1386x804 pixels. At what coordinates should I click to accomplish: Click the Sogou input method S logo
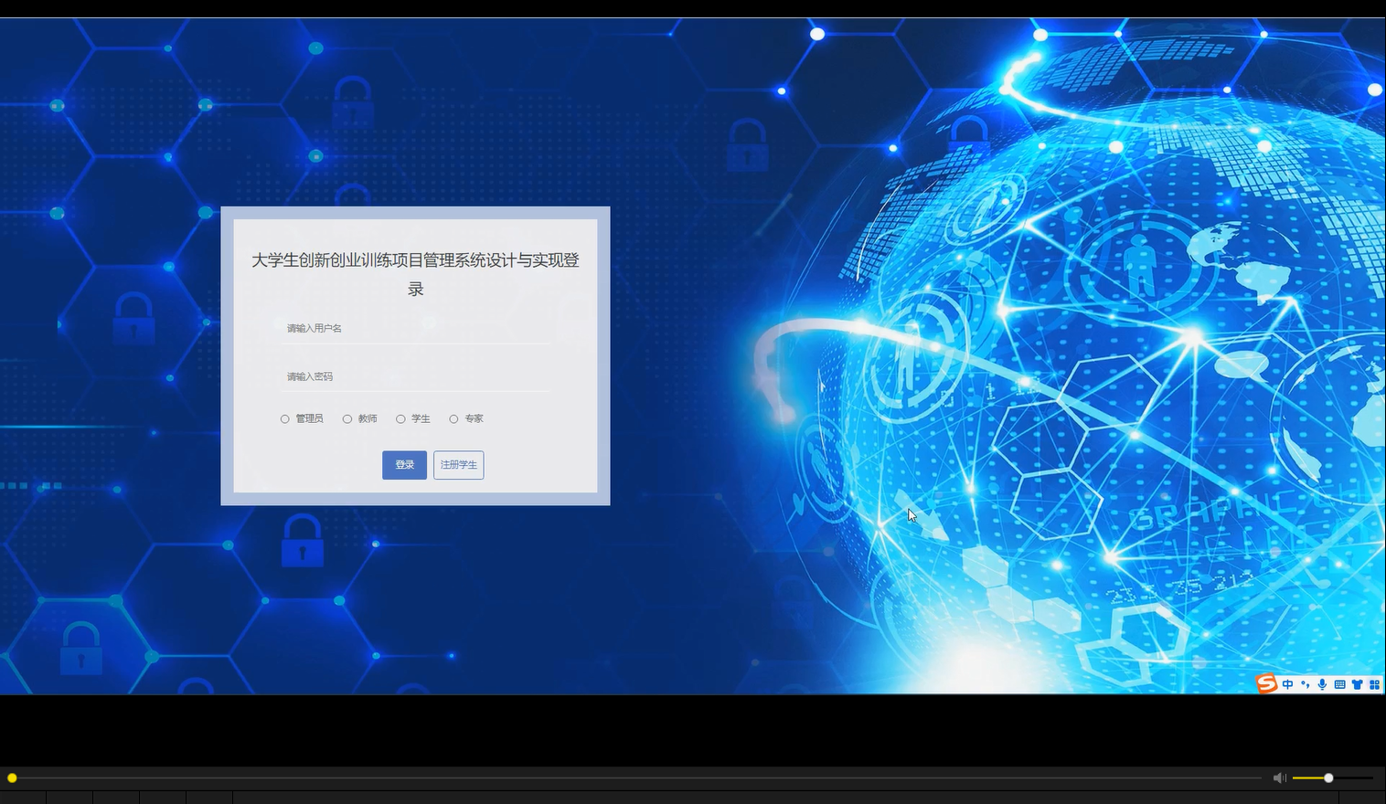(1266, 683)
